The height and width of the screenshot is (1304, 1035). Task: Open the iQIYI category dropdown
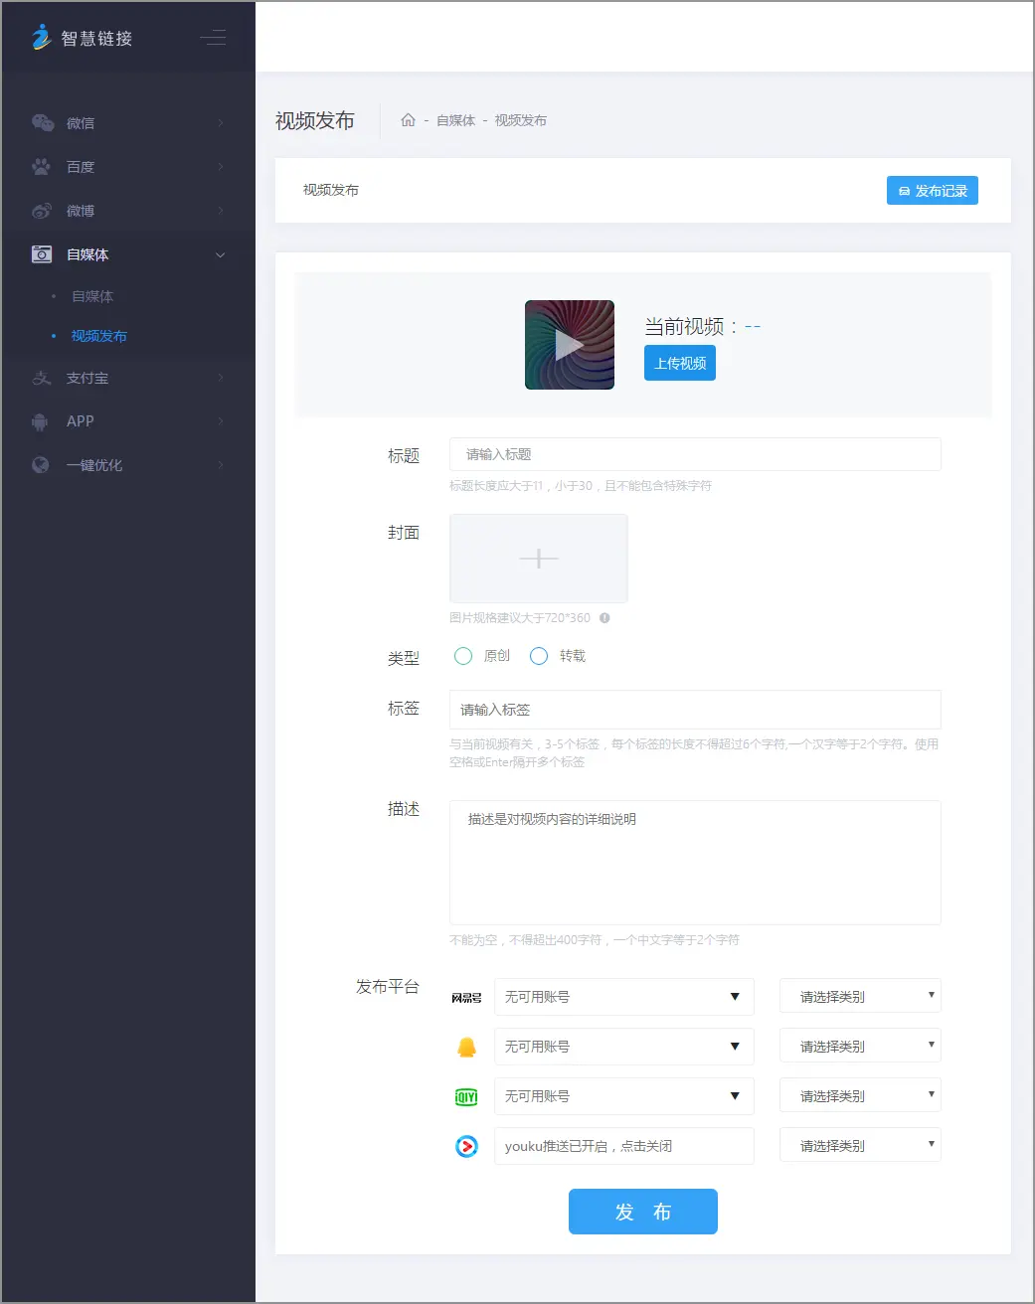[860, 1096]
